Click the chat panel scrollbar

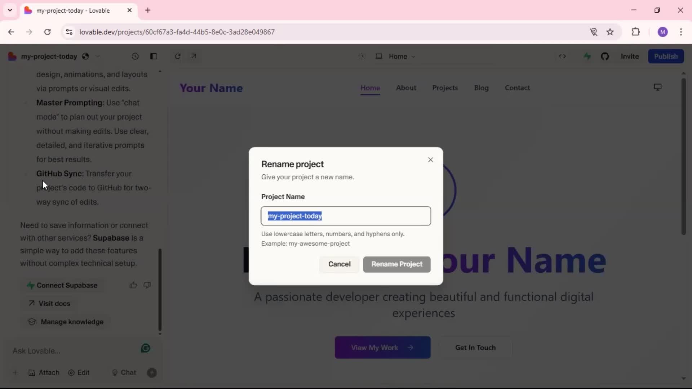(160, 289)
